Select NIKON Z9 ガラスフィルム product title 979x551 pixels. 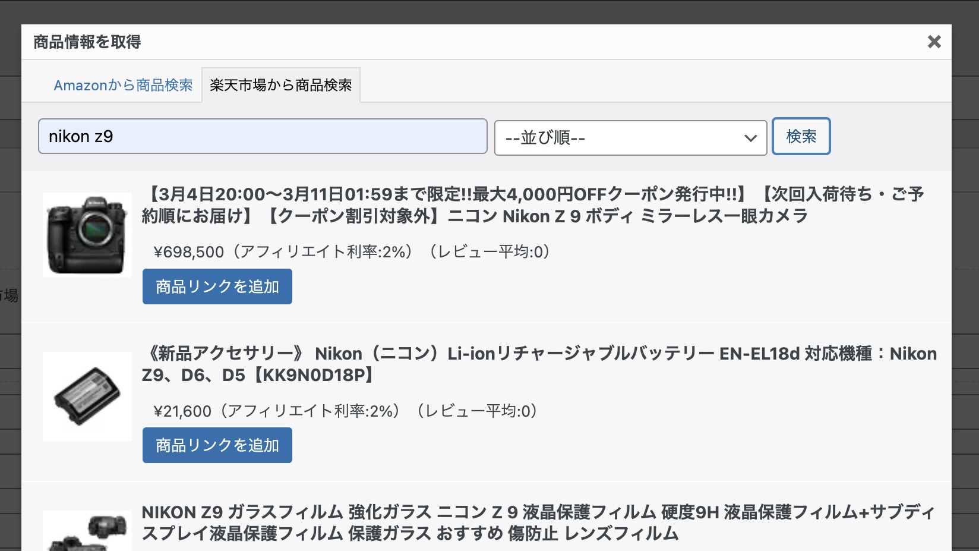point(538,522)
